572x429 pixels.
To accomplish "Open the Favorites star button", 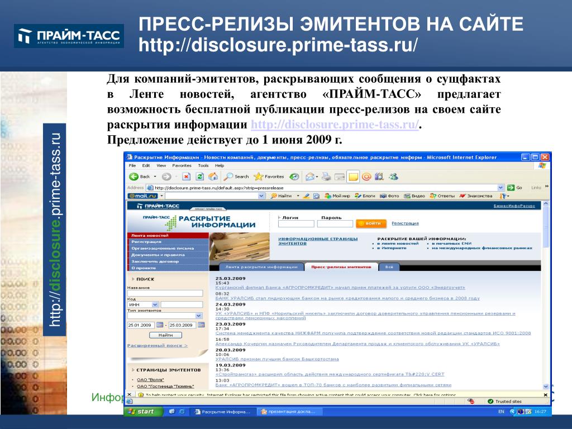I will point(269,177).
